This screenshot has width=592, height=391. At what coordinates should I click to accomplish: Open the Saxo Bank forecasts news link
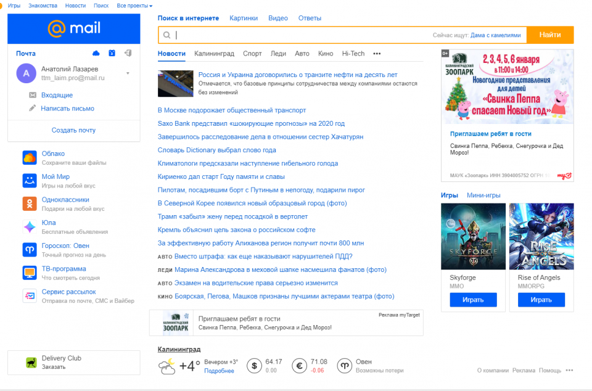click(251, 123)
